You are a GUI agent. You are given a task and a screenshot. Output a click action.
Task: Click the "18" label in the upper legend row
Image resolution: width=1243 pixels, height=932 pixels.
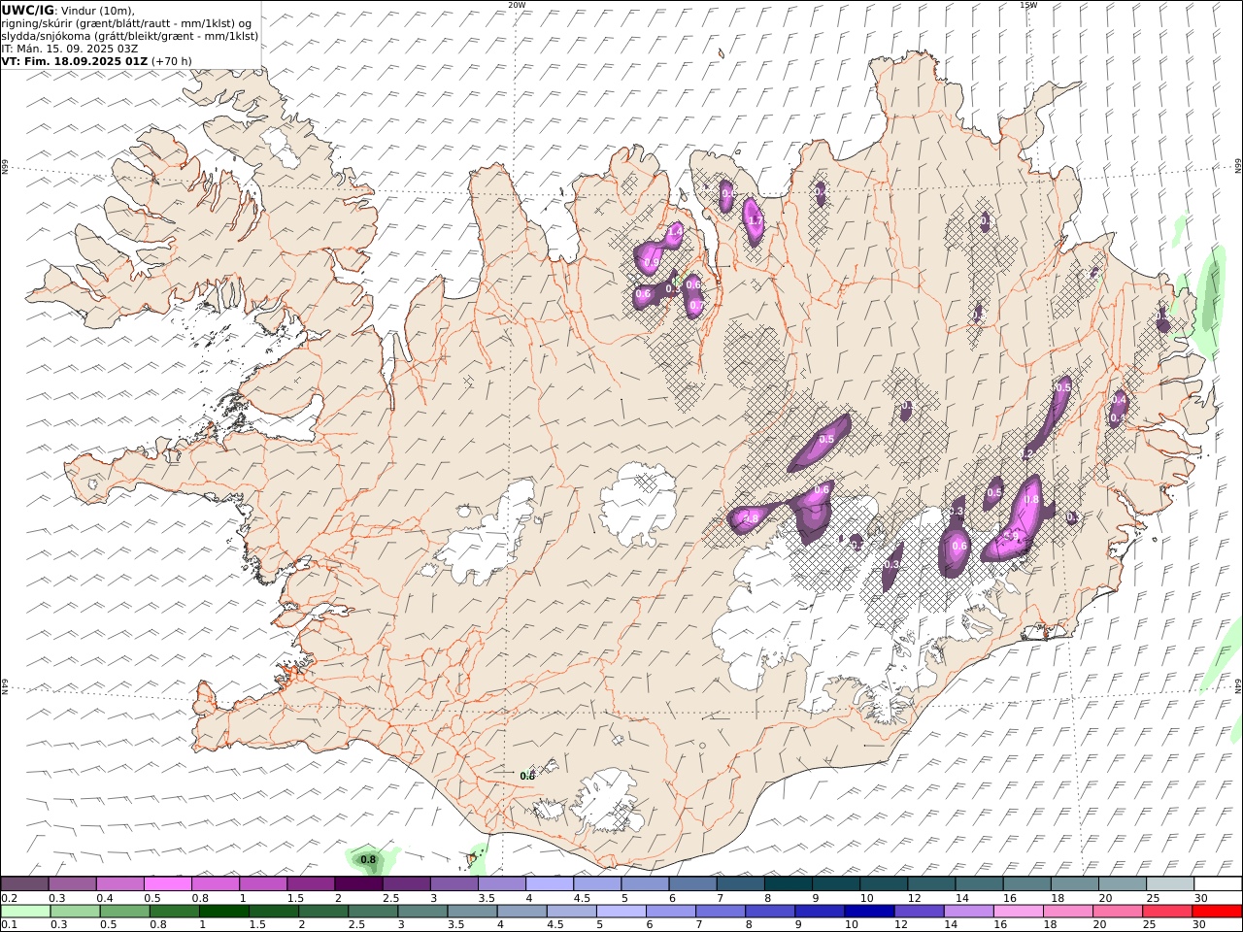click(x=1056, y=898)
